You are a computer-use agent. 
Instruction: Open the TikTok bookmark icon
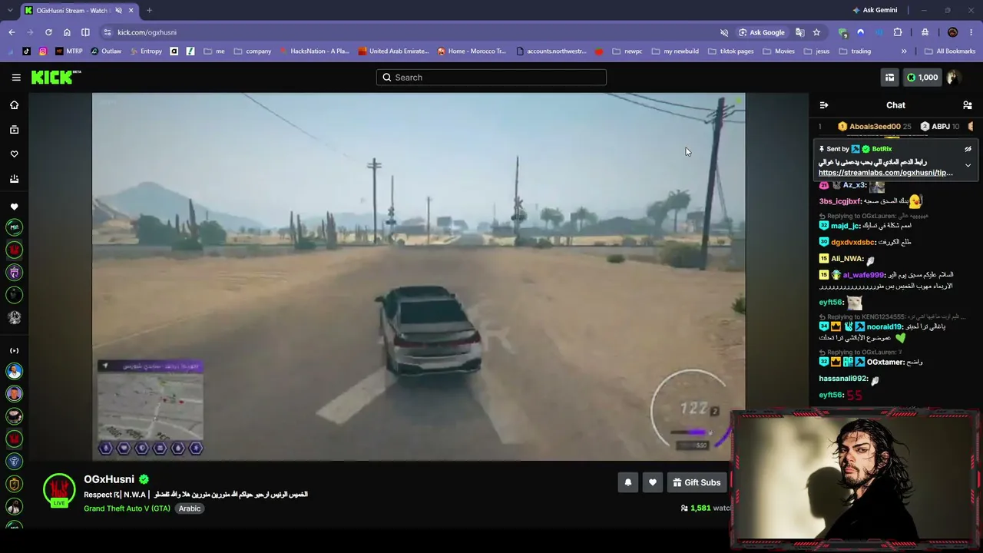(27, 51)
